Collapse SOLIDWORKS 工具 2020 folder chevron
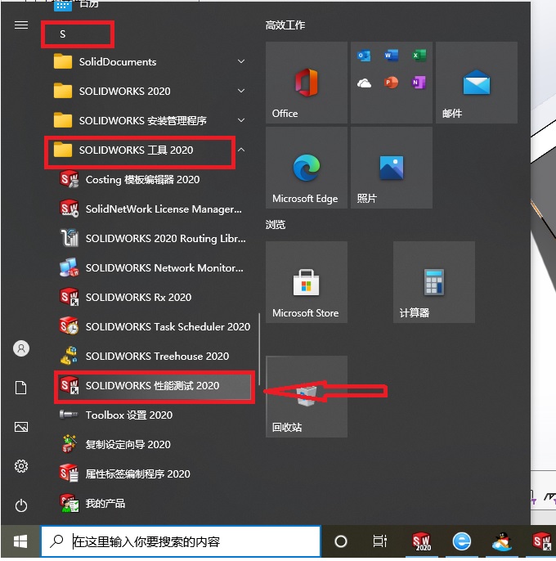Screen dimensions: 556x561 click(x=241, y=150)
